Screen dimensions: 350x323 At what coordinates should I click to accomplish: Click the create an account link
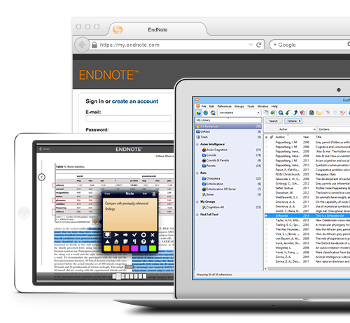pyautogui.click(x=135, y=101)
